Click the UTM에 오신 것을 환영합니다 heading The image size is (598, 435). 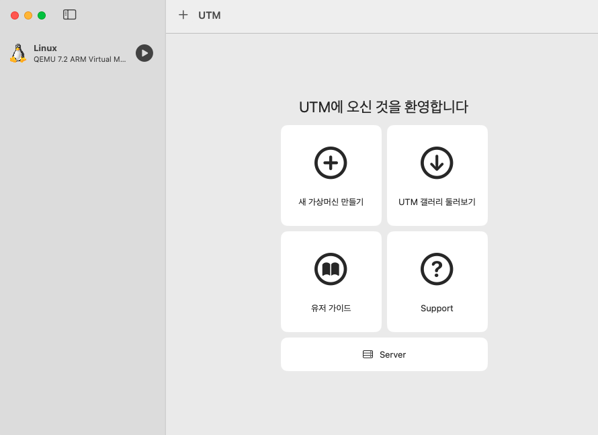click(384, 107)
